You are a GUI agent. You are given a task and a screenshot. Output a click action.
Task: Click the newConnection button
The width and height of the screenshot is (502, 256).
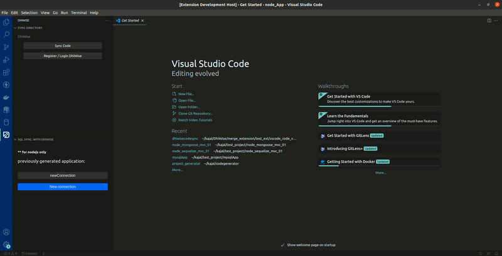point(63,175)
